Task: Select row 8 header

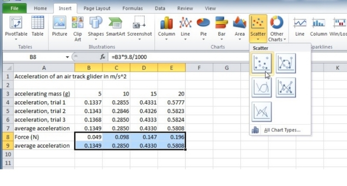Action: (x=8, y=137)
